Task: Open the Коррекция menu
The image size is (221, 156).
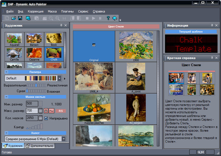Action: (x=36, y=11)
